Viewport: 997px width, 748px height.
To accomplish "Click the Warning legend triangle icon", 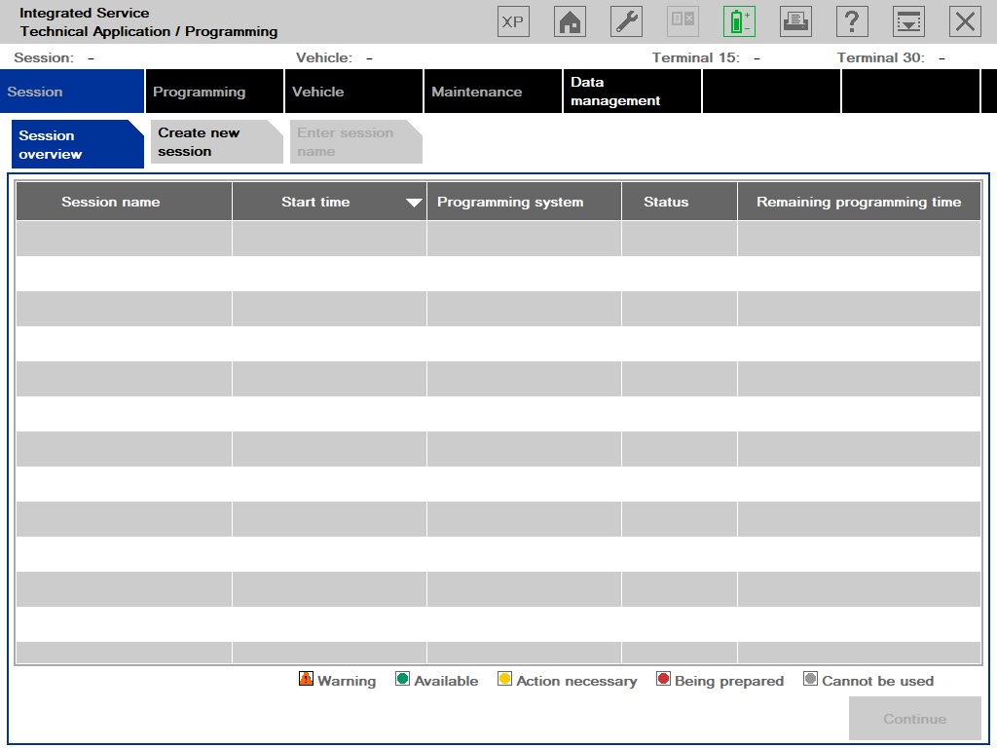I will 308,680.
